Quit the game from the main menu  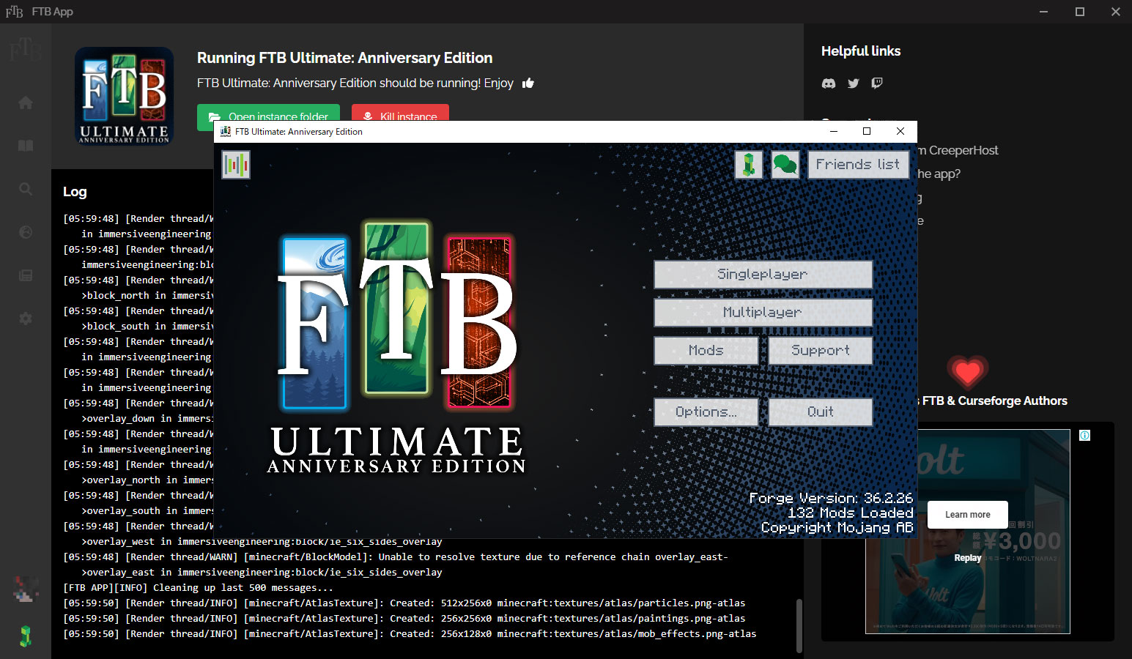[x=821, y=412]
